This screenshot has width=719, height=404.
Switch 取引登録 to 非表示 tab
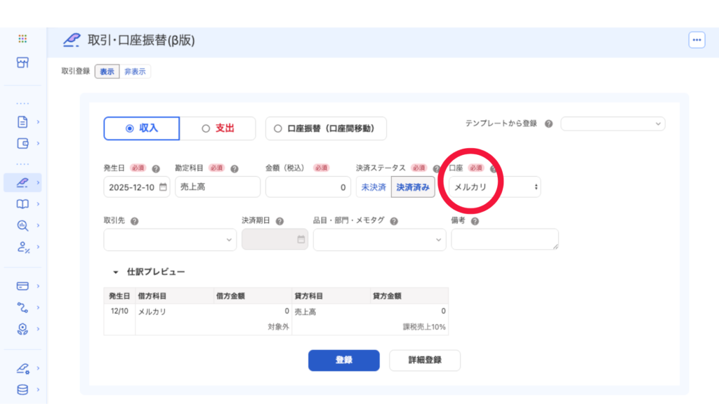136,72
